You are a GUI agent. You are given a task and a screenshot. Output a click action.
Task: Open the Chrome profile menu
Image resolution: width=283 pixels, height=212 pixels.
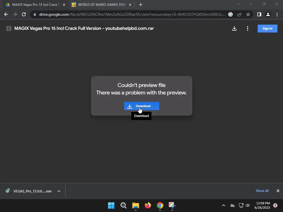point(268,14)
